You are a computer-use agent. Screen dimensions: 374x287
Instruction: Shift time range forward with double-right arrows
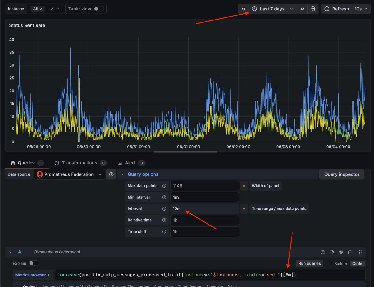coord(302,9)
